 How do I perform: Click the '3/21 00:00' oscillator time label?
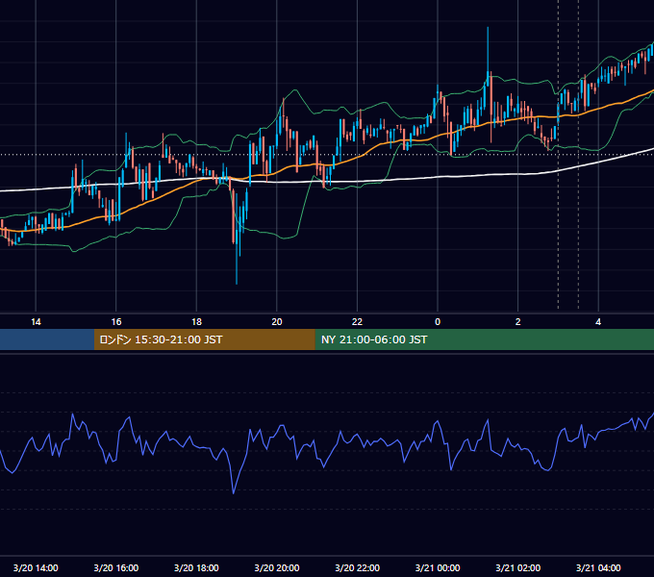click(438, 567)
